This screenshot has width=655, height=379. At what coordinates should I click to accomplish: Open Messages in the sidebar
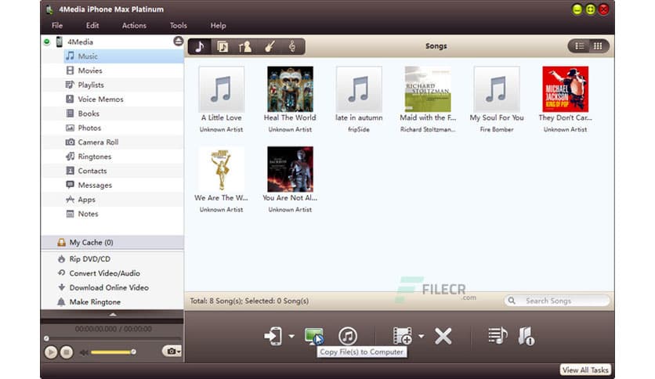point(124,186)
